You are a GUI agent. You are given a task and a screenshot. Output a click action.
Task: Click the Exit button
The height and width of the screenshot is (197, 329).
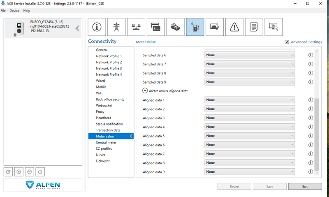point(305,186)
